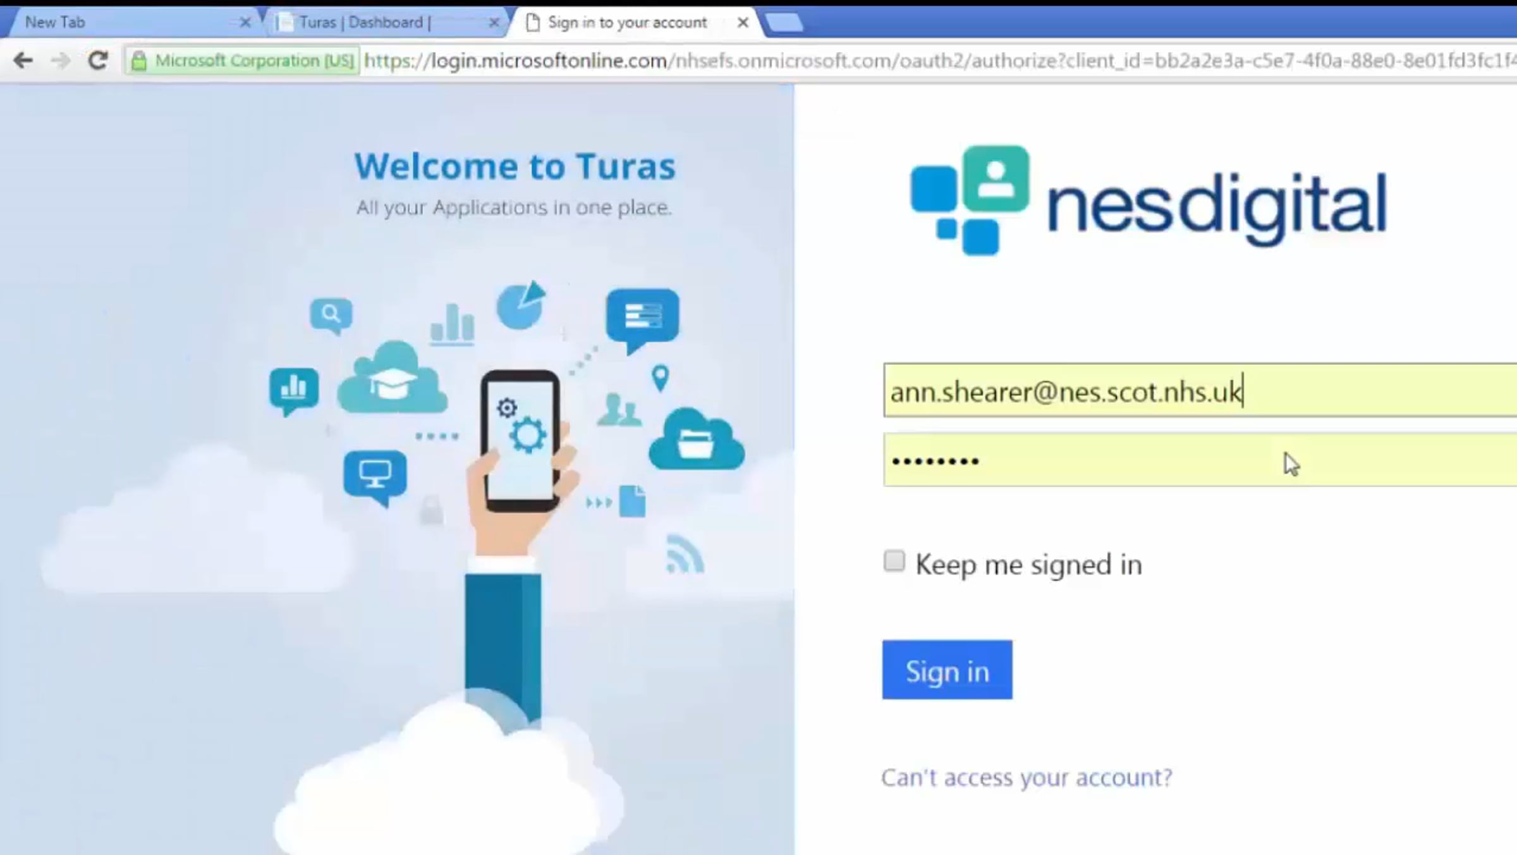Click the Keep me signed in label

tap(1028, 565)
